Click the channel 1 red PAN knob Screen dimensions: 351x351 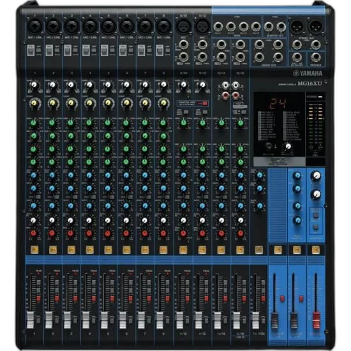33,233
